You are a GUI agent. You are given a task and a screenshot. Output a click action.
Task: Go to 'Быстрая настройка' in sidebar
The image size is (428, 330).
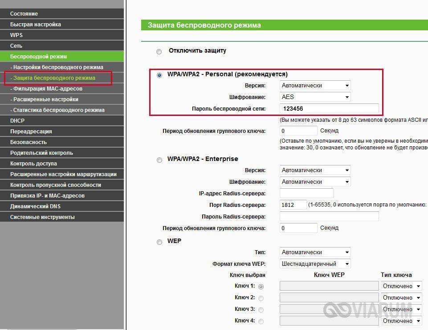click(x=36, y=25)
